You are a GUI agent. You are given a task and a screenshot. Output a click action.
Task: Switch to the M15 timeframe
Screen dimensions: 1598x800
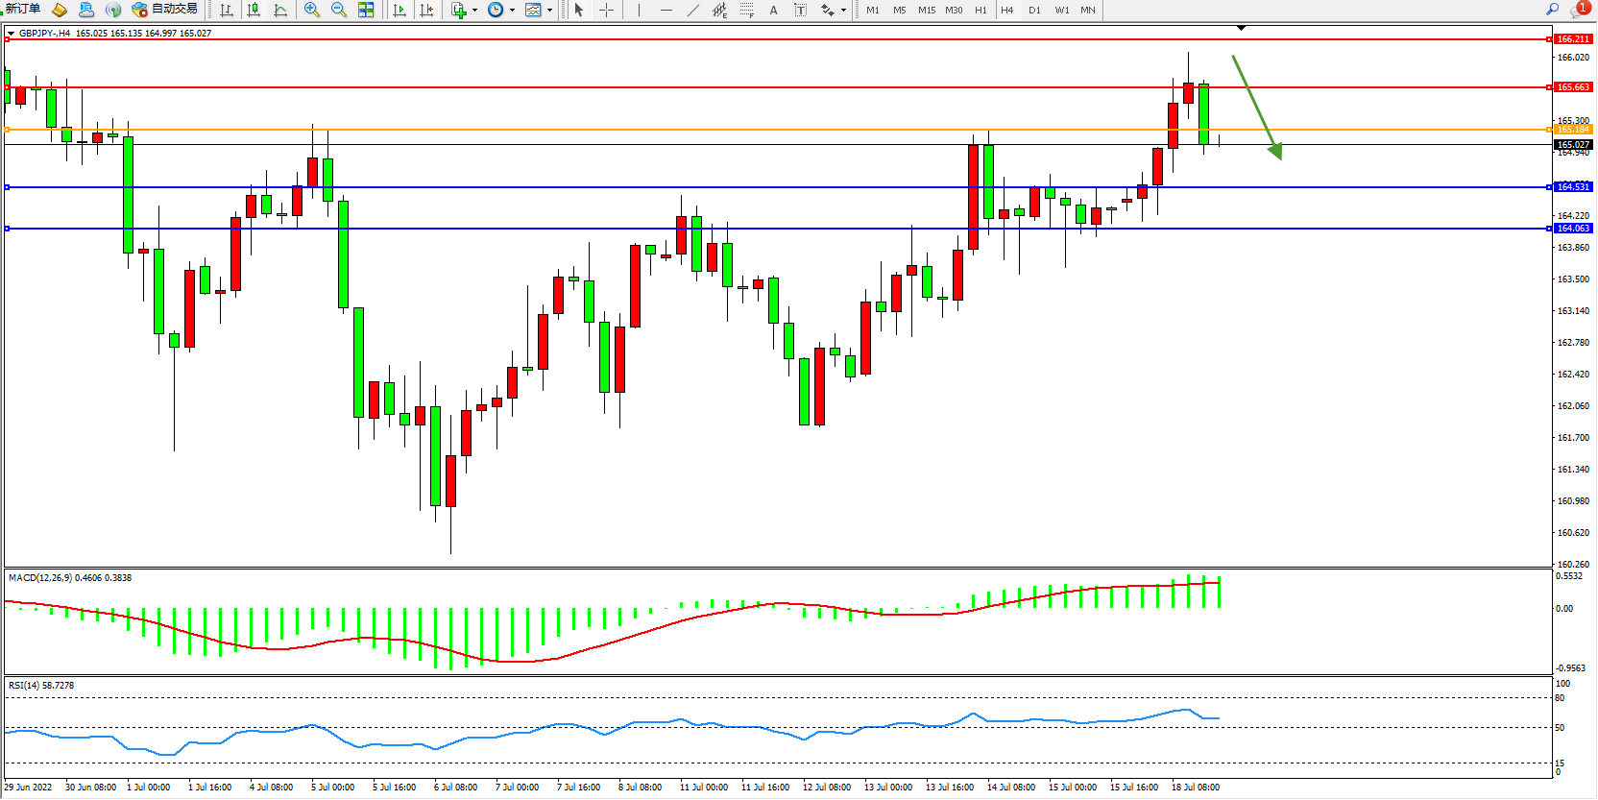(926, 10)
